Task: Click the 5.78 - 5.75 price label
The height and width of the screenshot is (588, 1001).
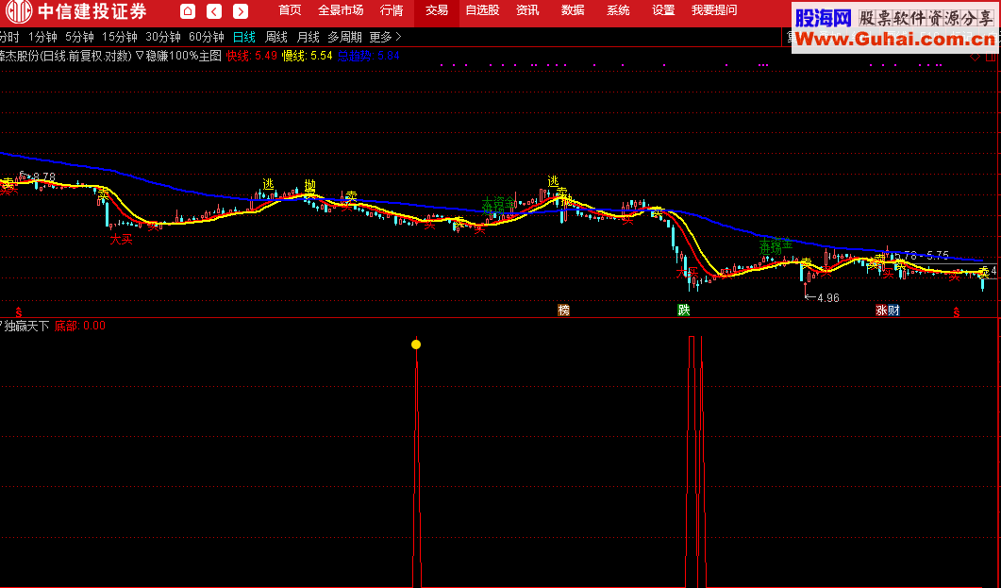Action: click(x=923, y=256)
